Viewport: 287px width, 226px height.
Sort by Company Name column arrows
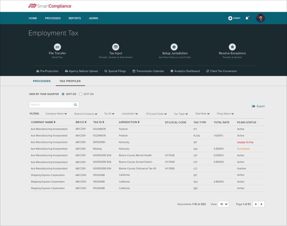[x=55, y=122]
